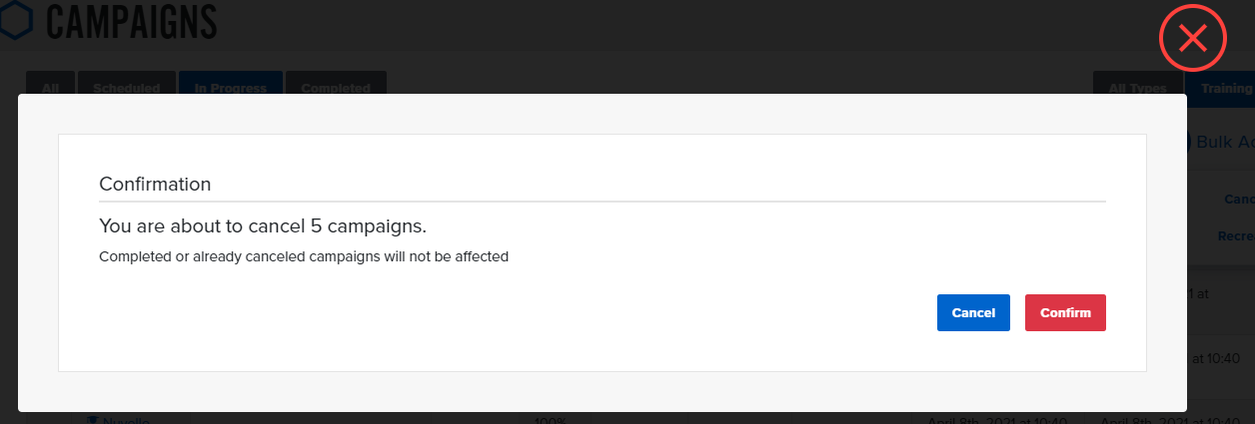
Task: Switch to the All campaigns tab
Action: click(x=50, y=84)
